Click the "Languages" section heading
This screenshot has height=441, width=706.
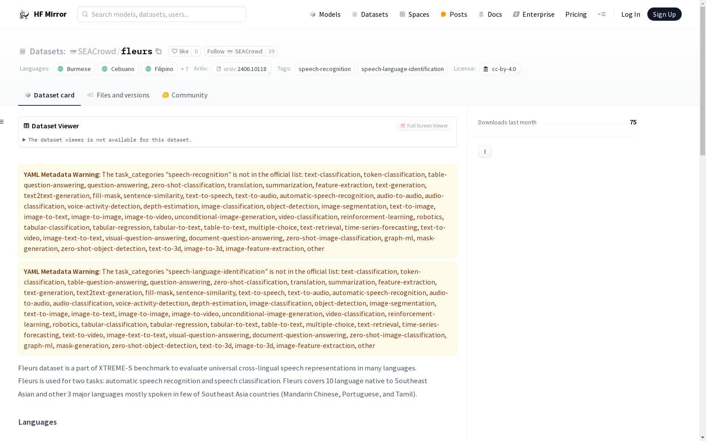(x=38, y=422)
